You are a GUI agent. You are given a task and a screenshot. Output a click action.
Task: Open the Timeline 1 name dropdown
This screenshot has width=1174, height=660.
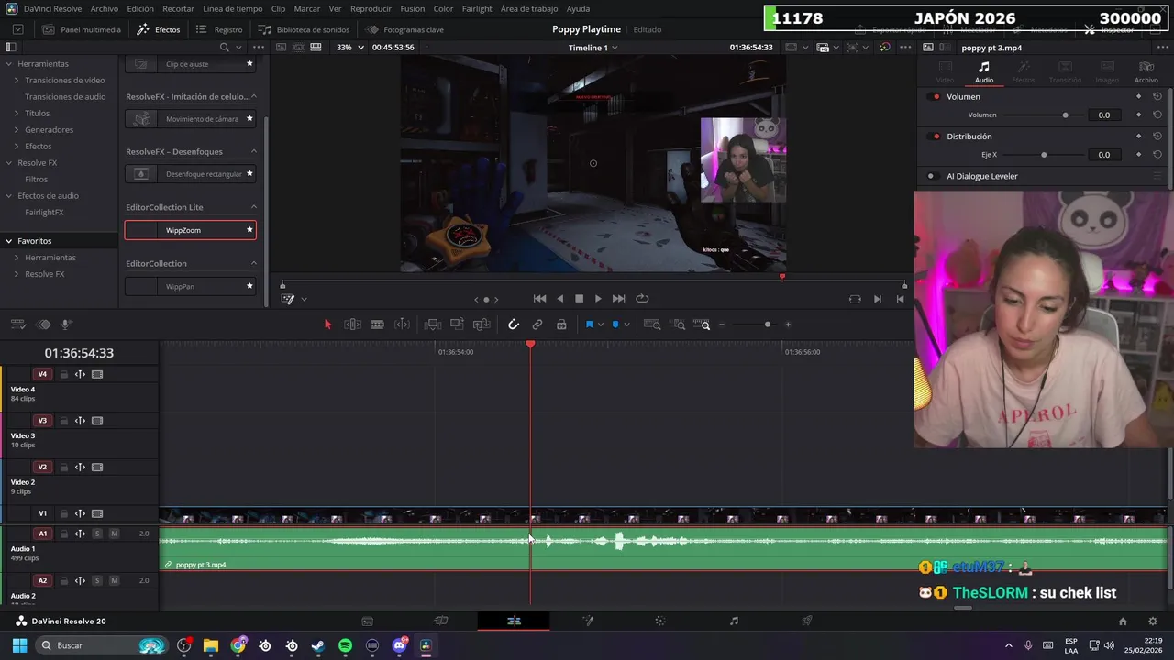[593, 47]
